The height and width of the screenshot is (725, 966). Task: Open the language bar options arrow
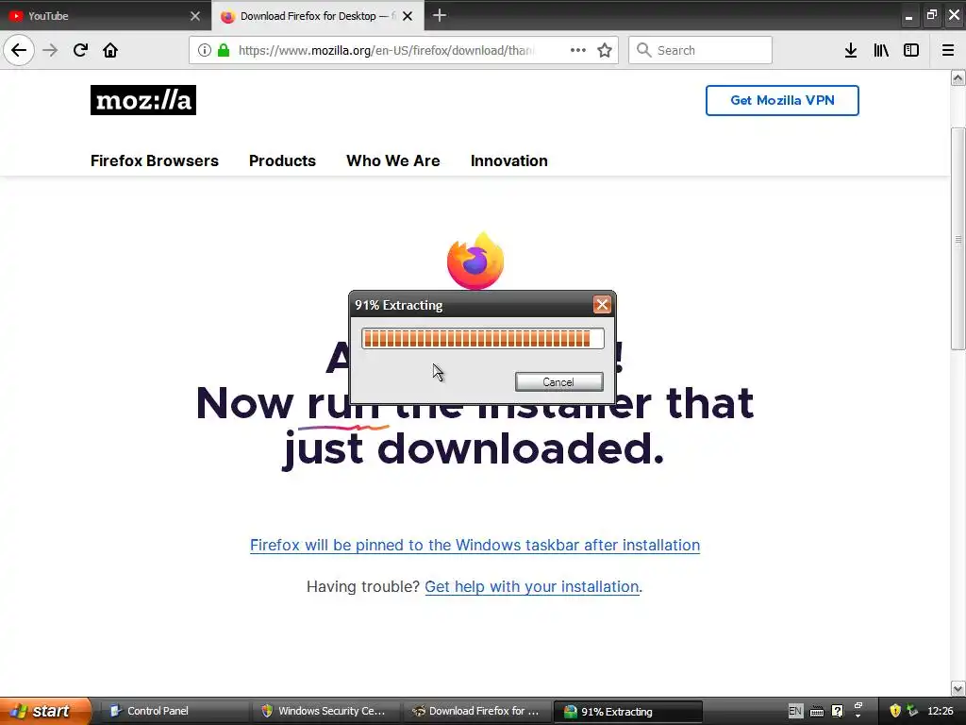858,717
